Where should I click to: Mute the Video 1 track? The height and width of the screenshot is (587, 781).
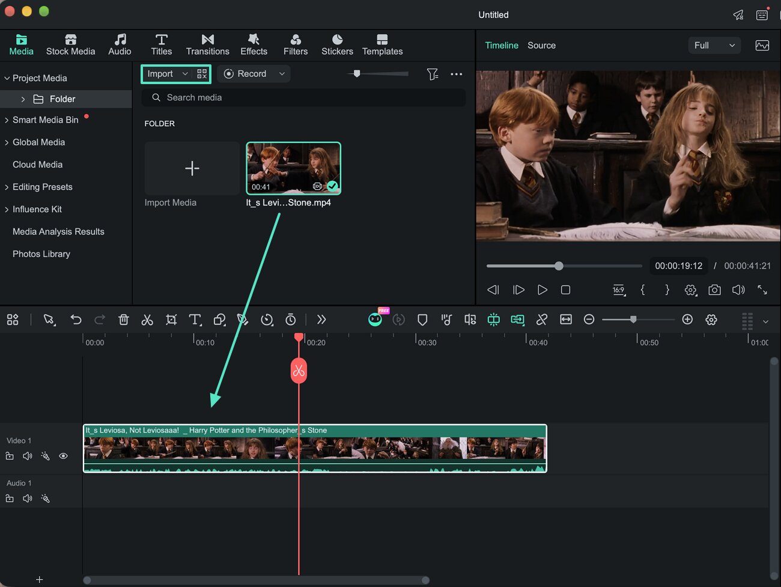[28, 457]
